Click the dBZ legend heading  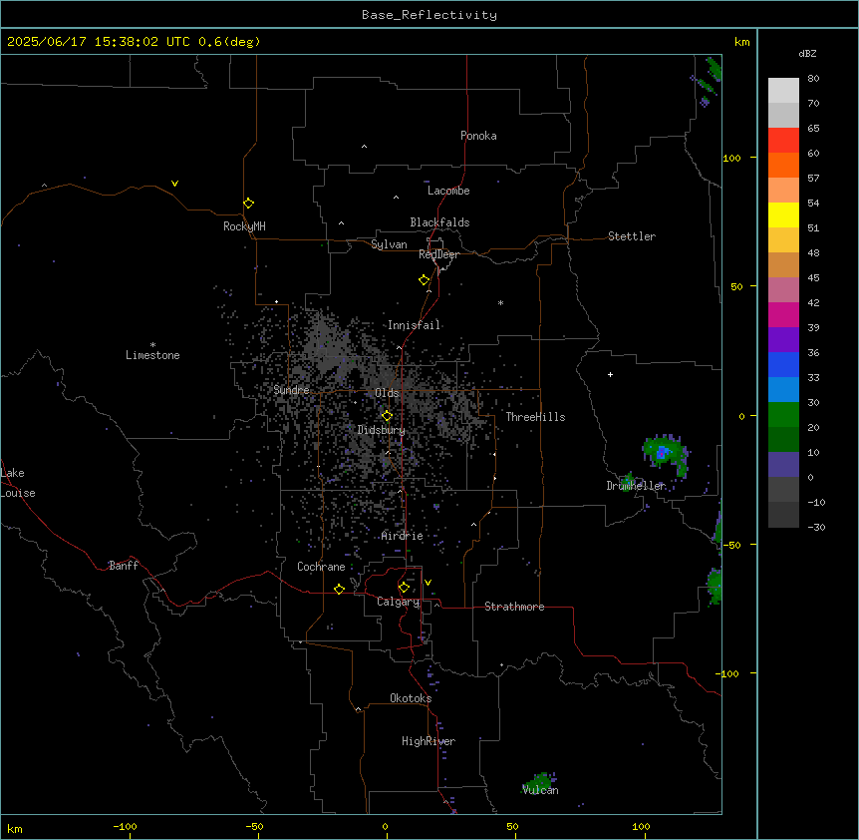pyautogui.click(x=807, y=53)
